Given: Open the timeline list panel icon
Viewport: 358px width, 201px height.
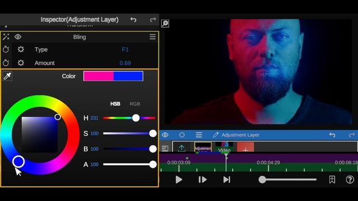Looking at the screenshot, I should (165, 149).
